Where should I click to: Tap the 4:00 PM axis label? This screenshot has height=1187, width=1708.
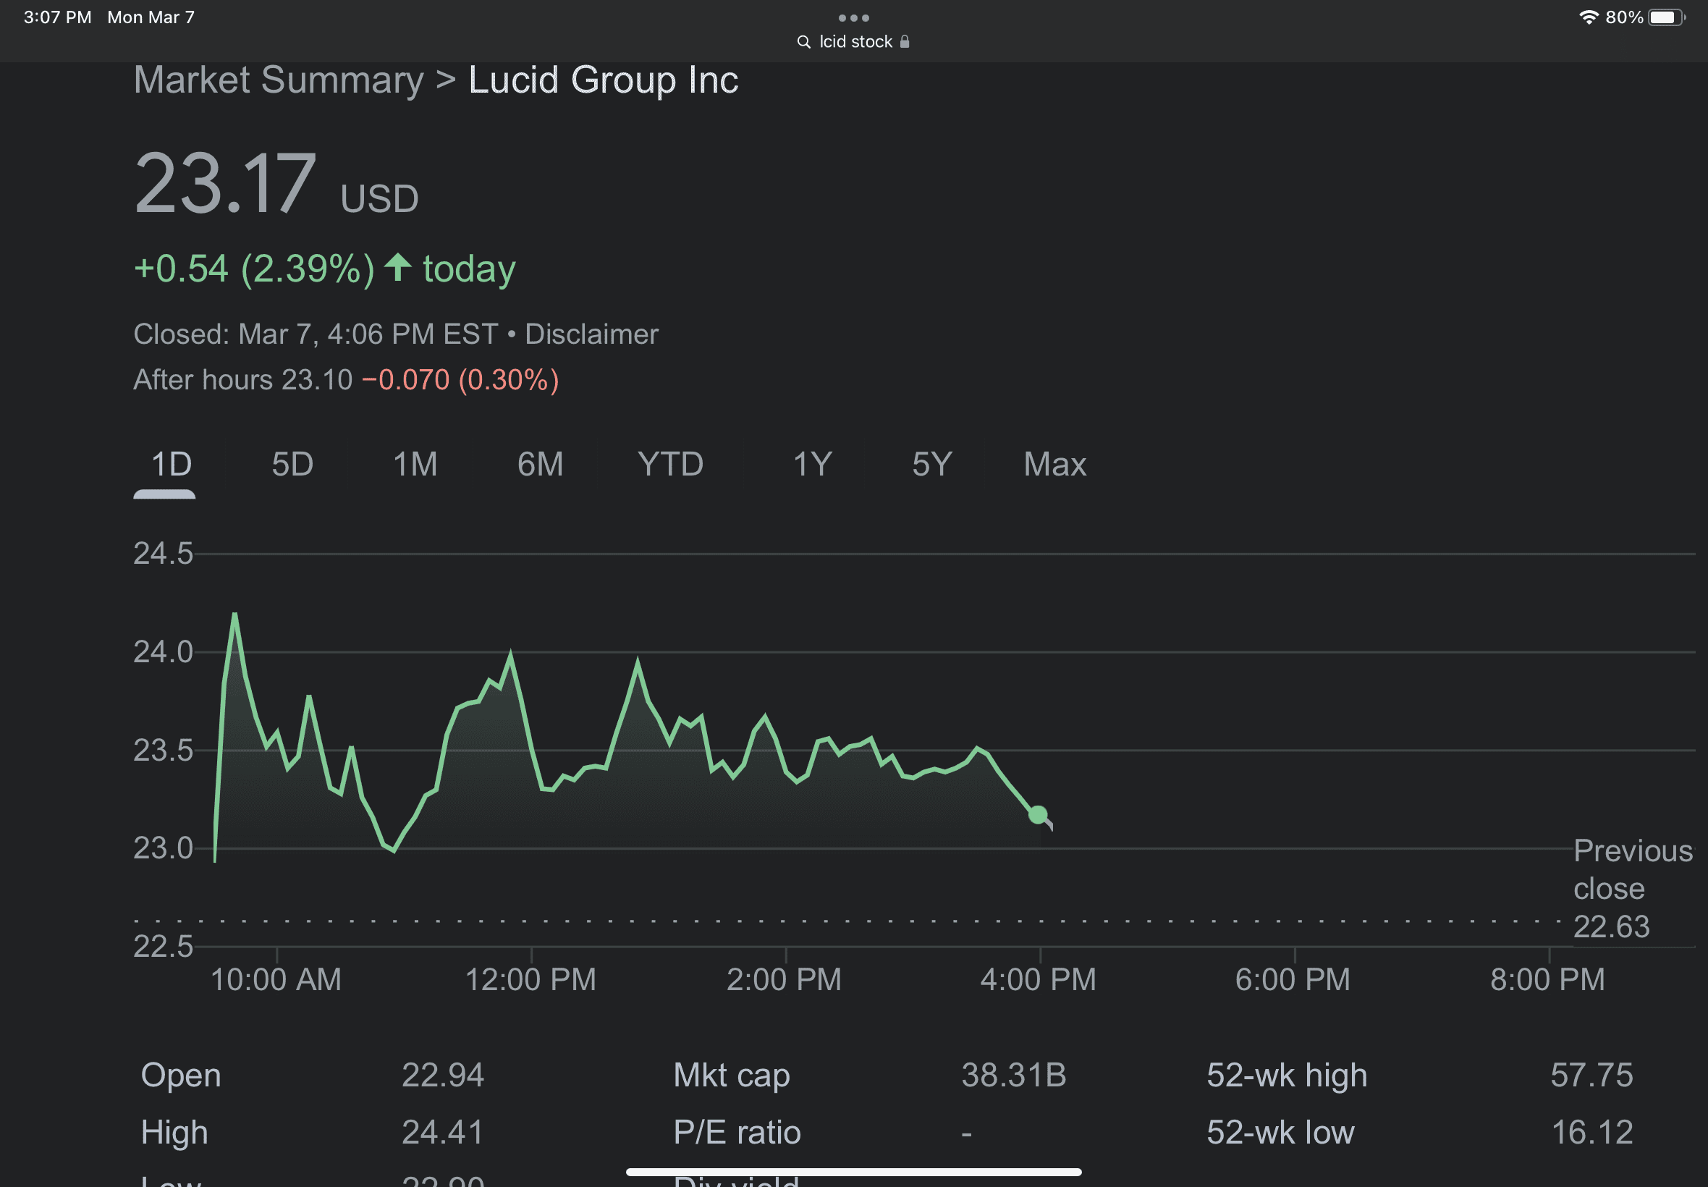tap(1038, 979)
